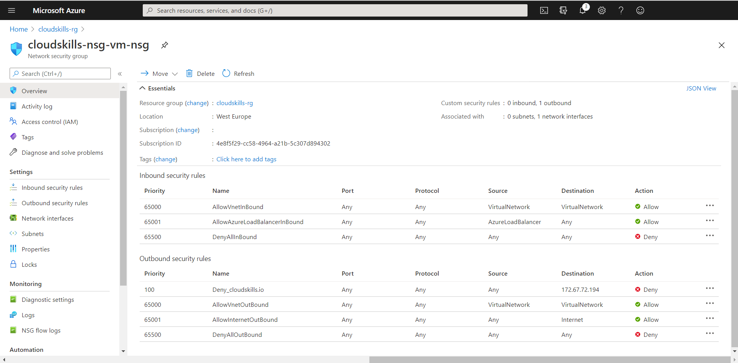The height and width of the screenshot is (363, 738).
Task: Open portal settings gear
Action: [x=602, y=10]
